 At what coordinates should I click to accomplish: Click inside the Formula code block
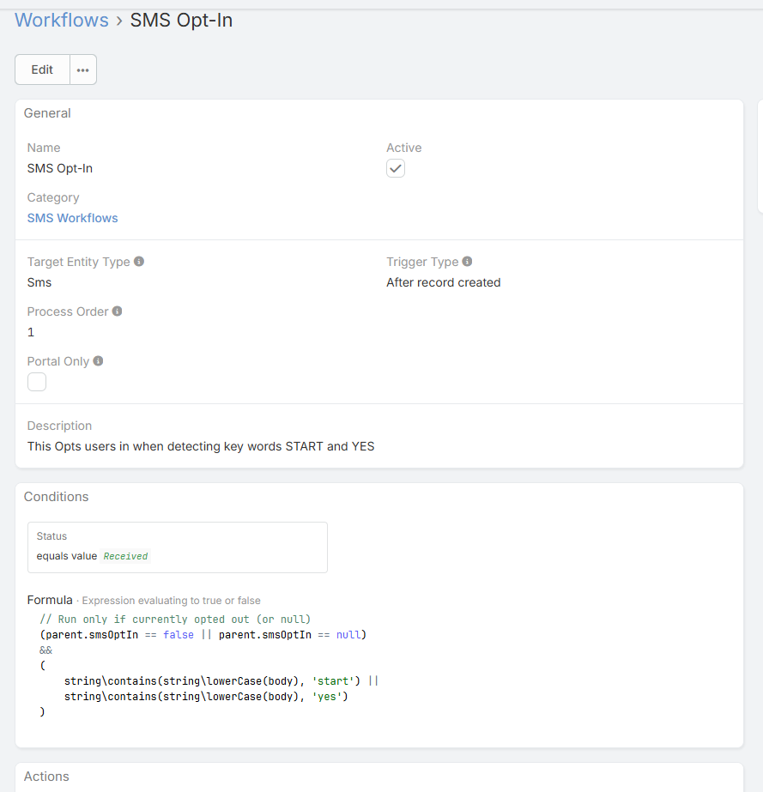pos(206,666)
